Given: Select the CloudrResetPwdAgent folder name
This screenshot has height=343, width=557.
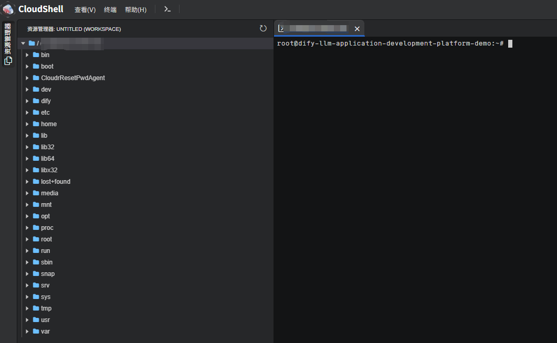Looking at the screenshot, I should point(73,78).
